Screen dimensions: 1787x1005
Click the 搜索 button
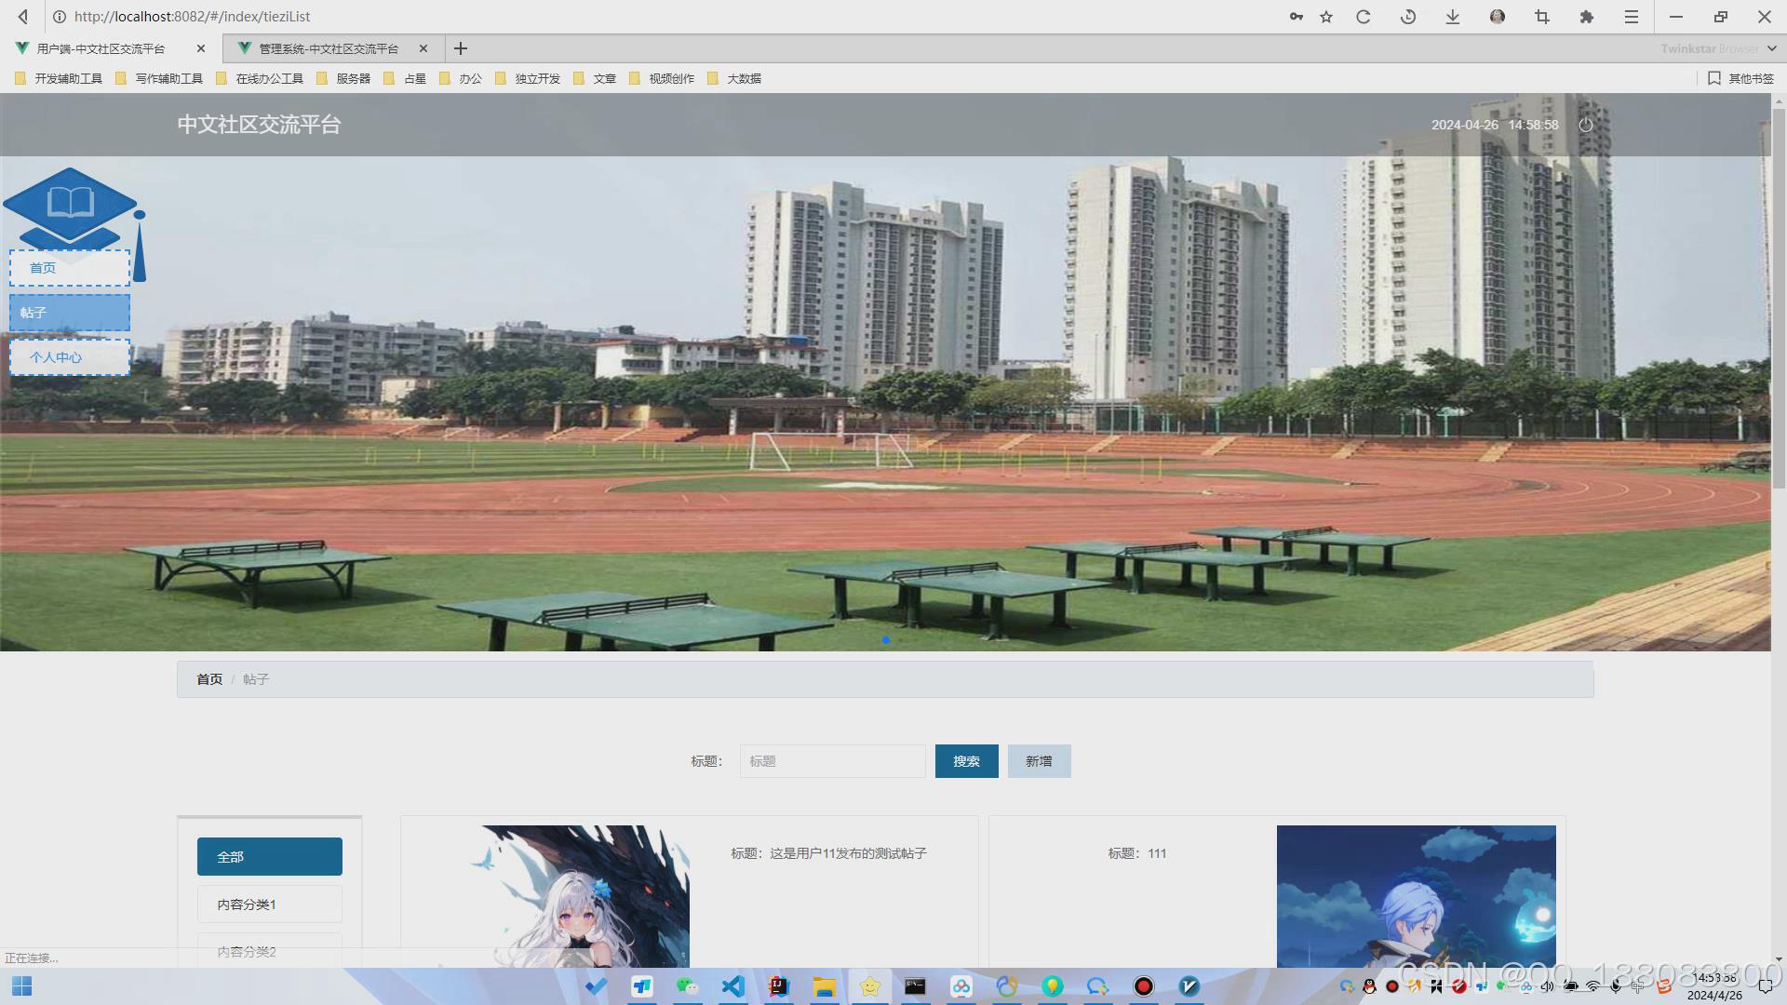pyautogui.click(x=966, y=761)
